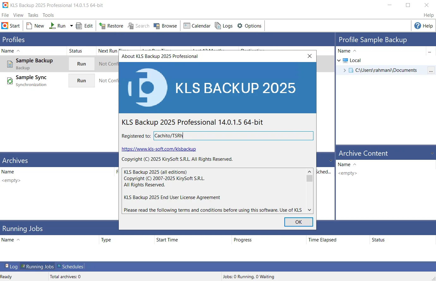
Task: Open Options gear in toolbar
Action: point(240,26)
